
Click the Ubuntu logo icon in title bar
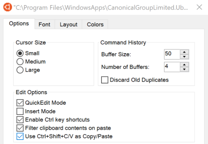click(x=8, y=7)
